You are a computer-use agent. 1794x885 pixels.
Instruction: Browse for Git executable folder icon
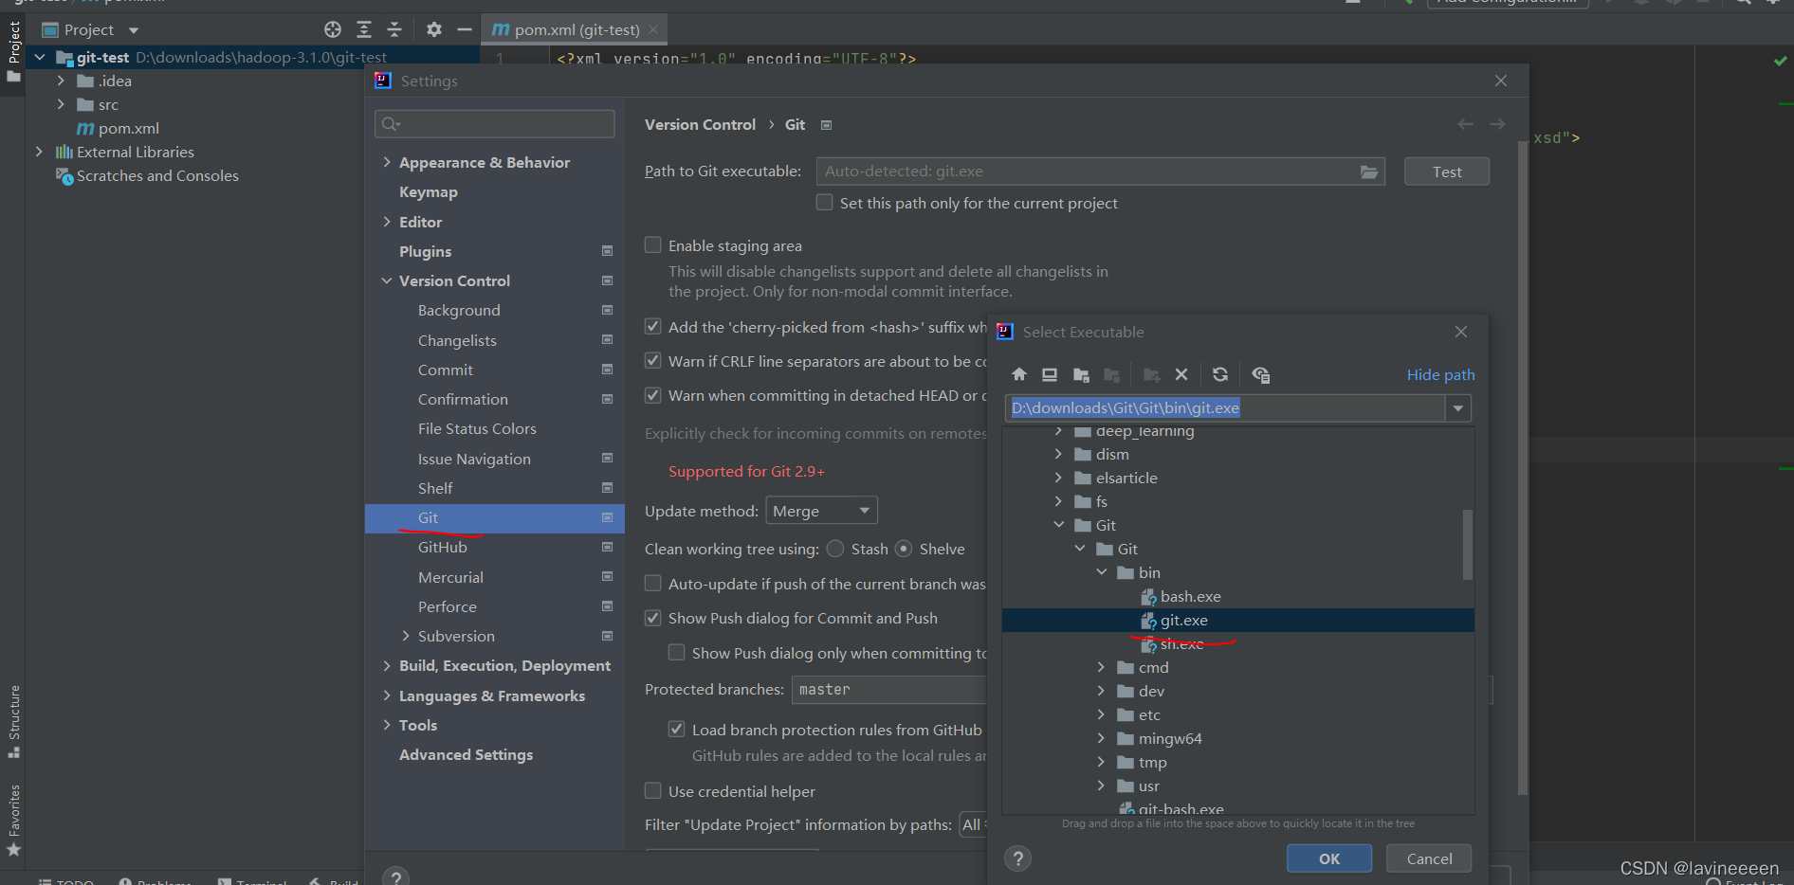point(1369,172)
